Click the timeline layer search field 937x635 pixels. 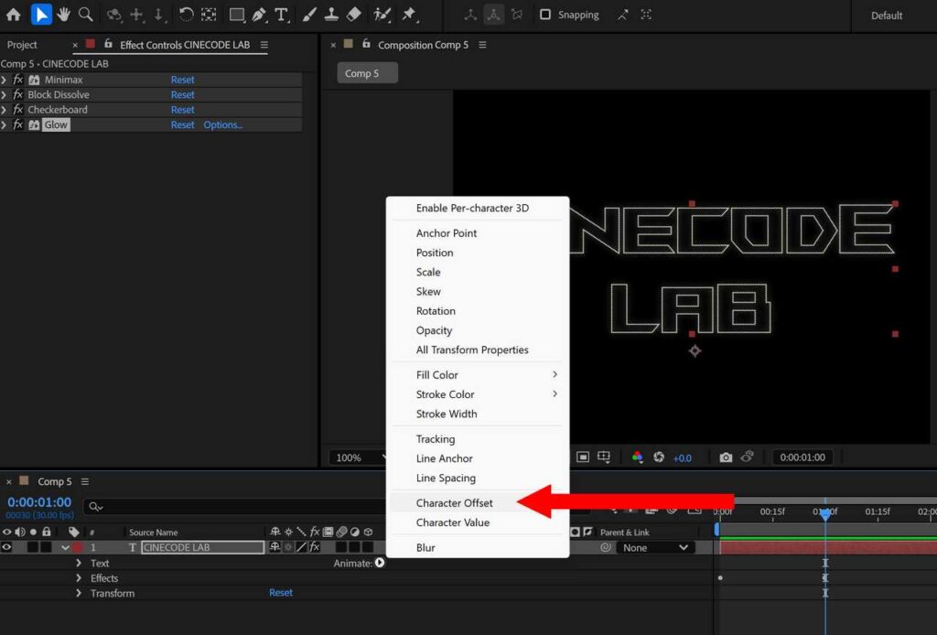(x=233, y=507)
